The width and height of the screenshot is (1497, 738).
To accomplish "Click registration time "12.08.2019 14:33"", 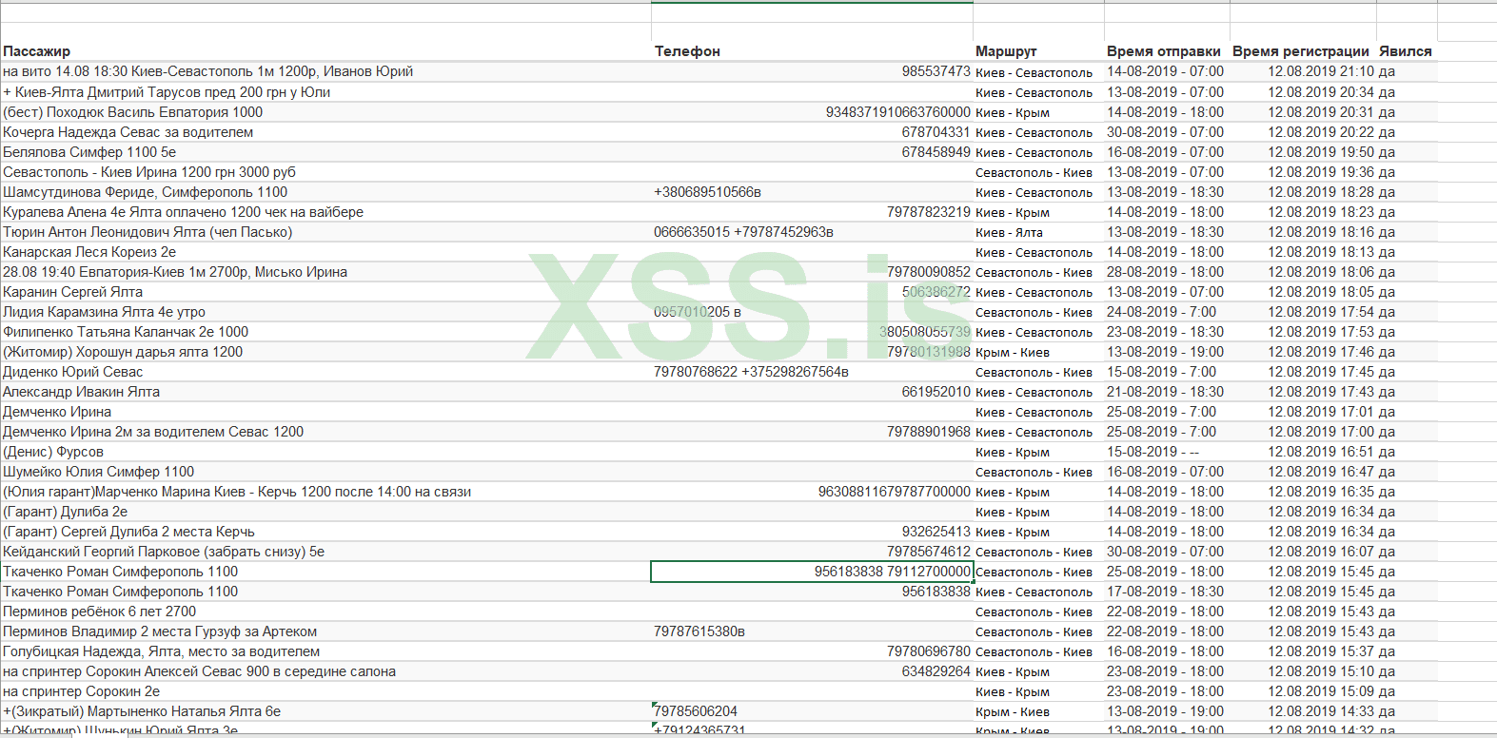I will coord(1321,711).
